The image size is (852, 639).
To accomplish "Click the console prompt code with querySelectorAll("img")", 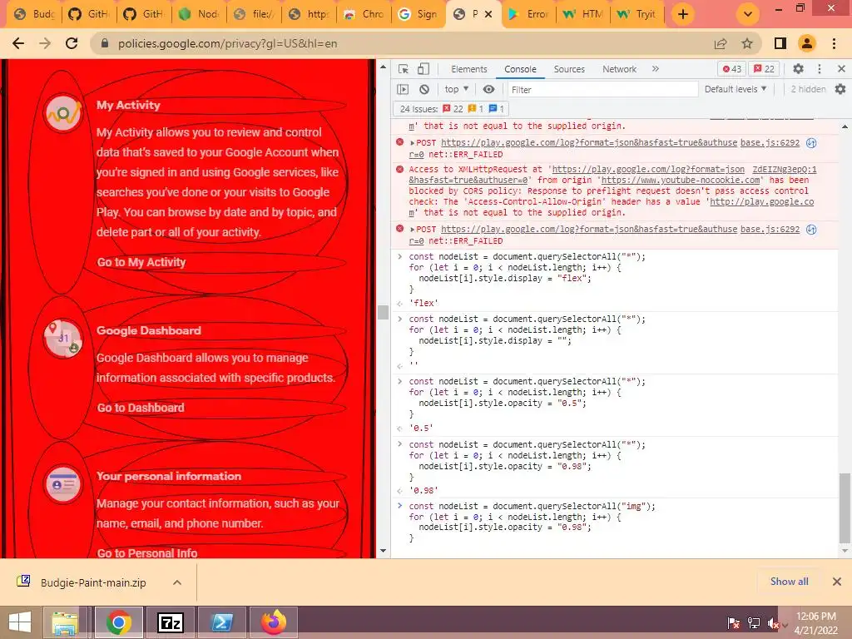I will point(532,522).
